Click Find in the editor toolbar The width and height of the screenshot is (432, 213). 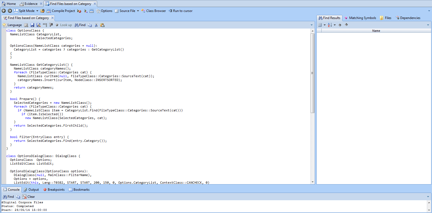pos(80,25)
